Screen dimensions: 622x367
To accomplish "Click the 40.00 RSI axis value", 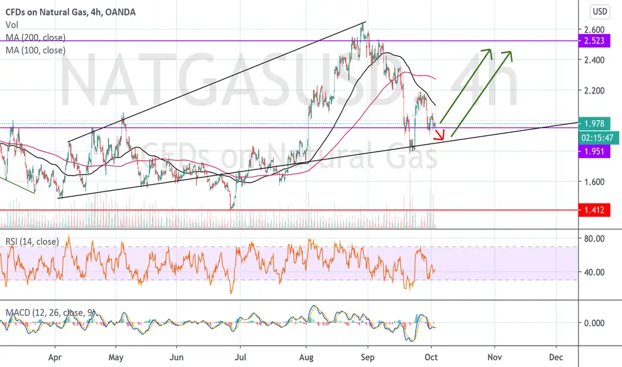I will point(594,272).
